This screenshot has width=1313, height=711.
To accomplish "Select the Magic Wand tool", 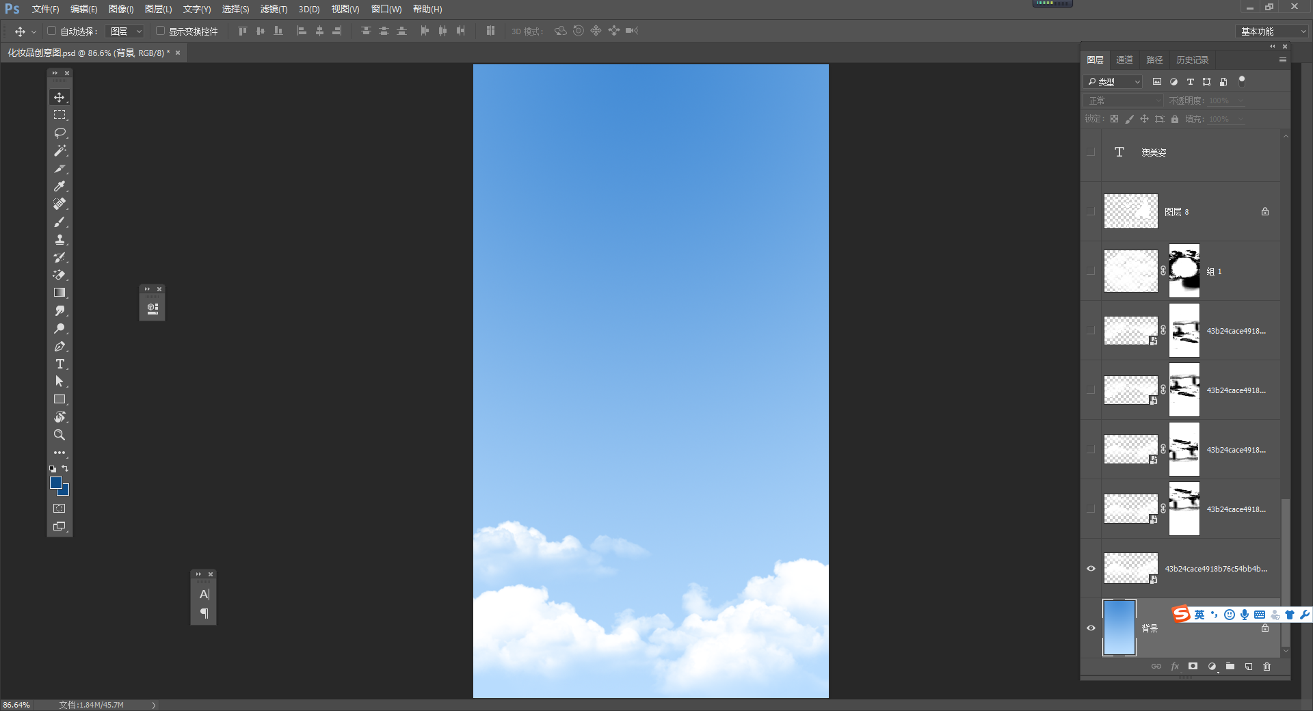I will [x=59, y=150].
